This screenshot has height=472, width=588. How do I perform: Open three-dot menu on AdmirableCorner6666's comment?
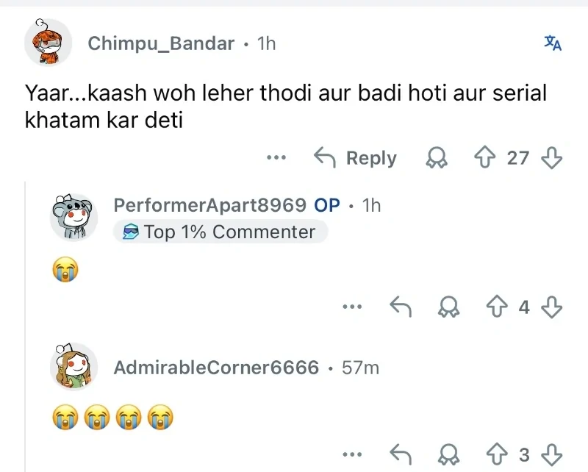(x=353, y=455)
